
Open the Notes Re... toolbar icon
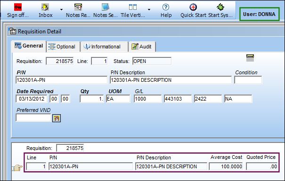click(78, 7)
